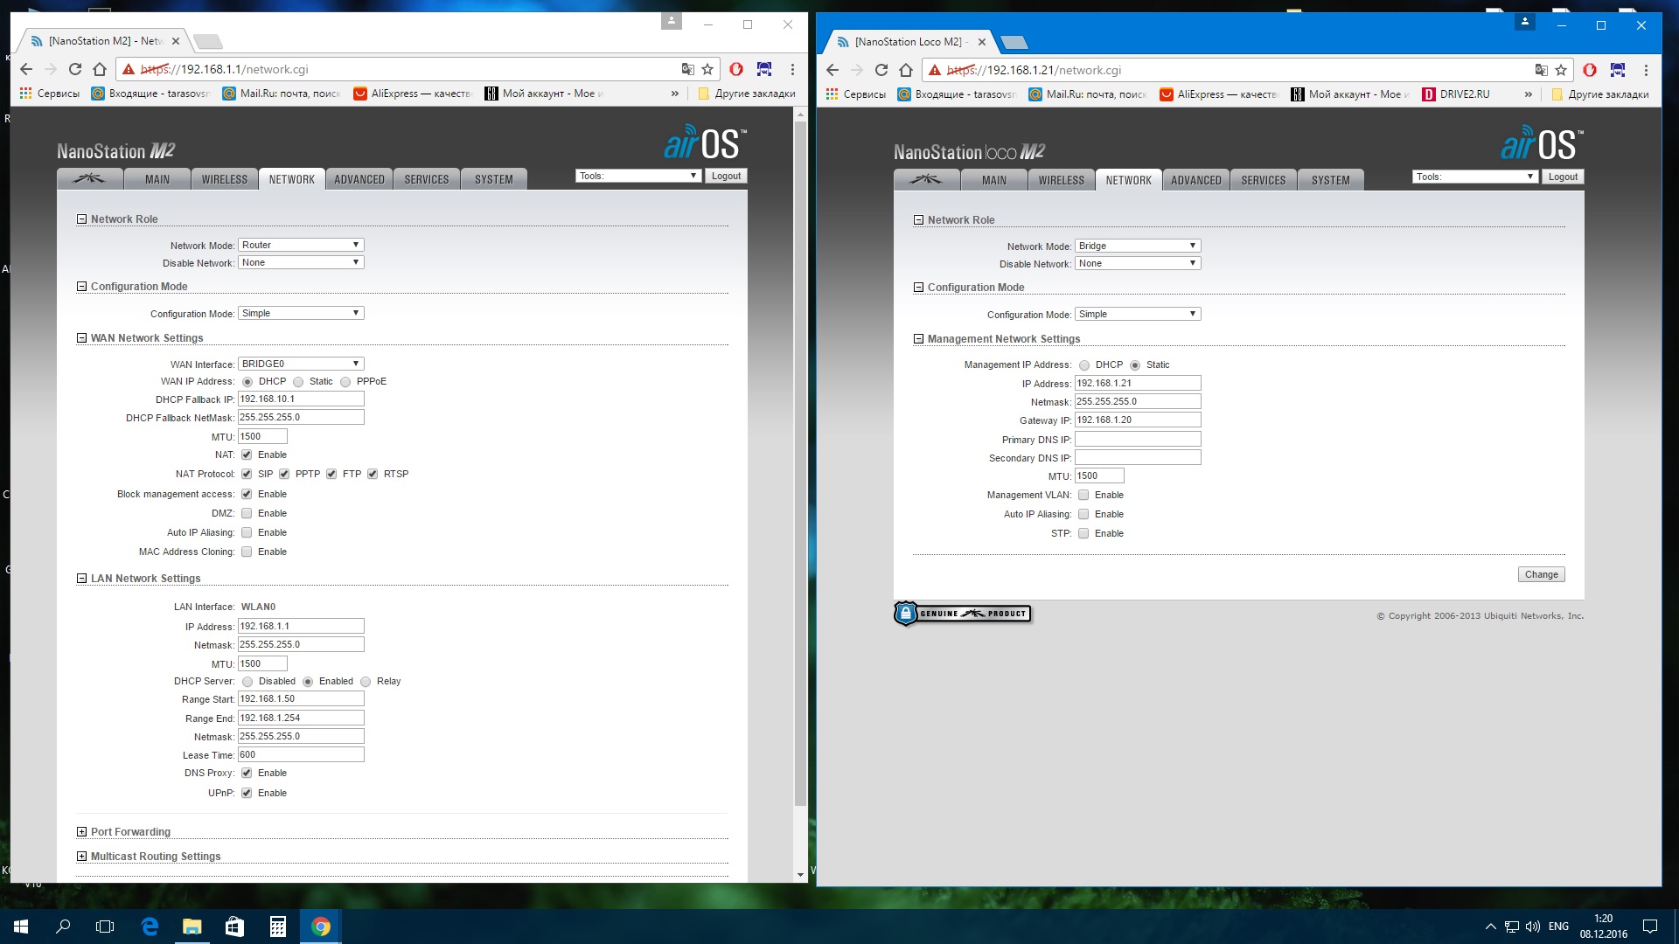The height and width of the screenshot is (944, 1679).
Task: Enable DMZ checkbox
Action: [x=247, y=513]
